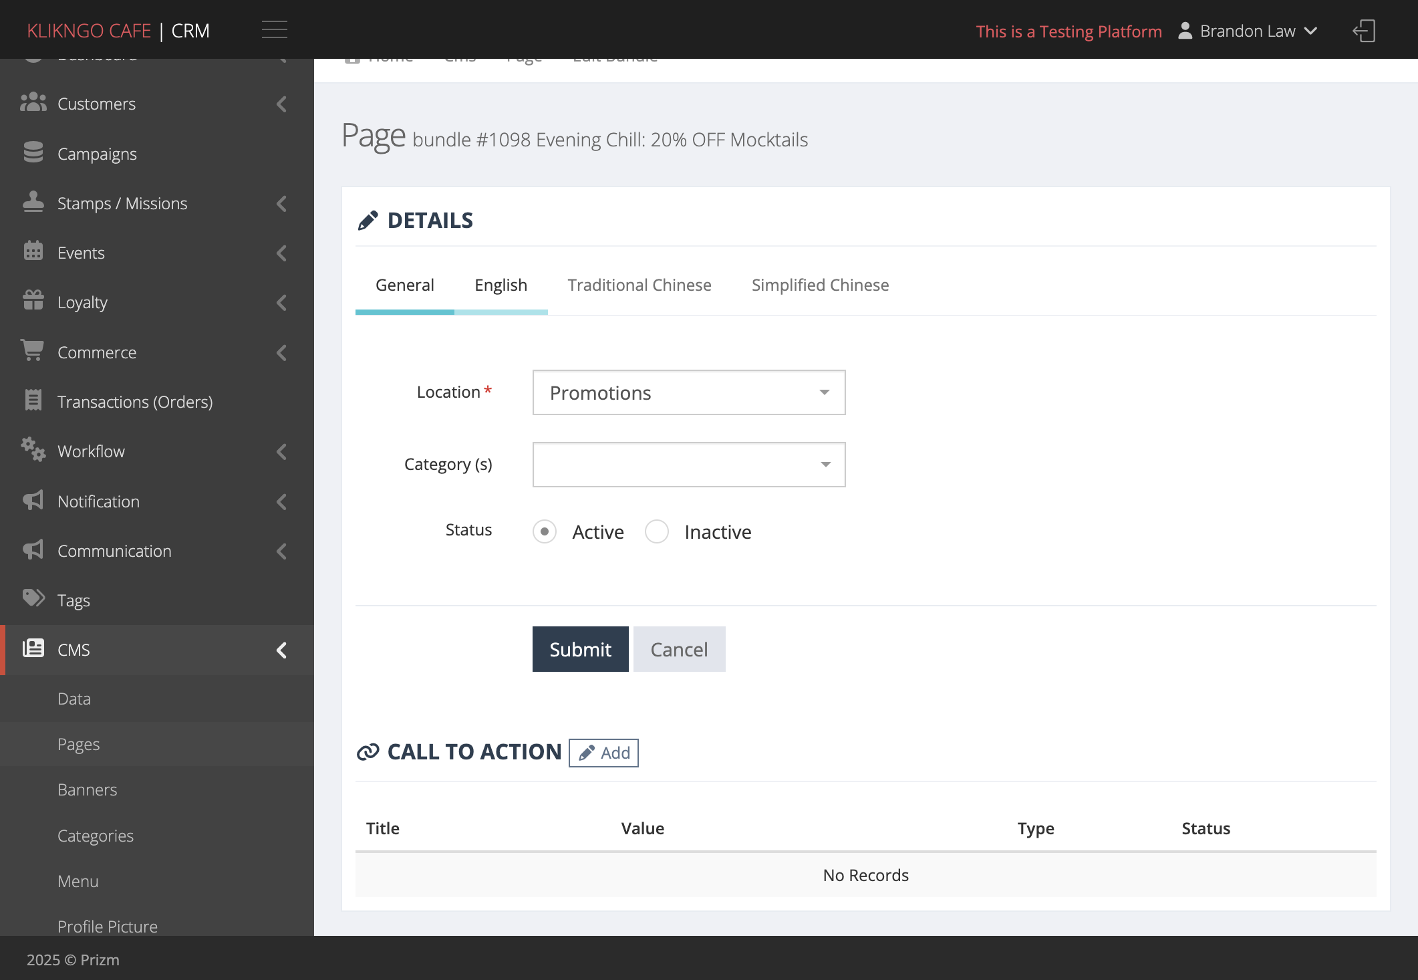The width and height of the screenshot is (1418, 980).
Task: Switch to the Traditional Chinese tab
Action: click(640, 285)
